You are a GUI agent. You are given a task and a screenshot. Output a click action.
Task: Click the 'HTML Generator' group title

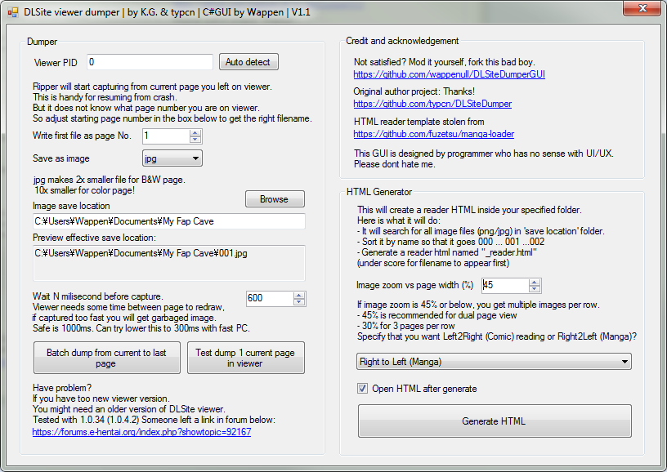point(379,192)
